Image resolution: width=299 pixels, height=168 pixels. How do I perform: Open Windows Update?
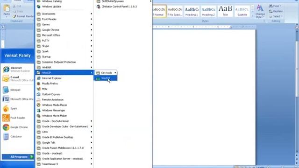64,7
